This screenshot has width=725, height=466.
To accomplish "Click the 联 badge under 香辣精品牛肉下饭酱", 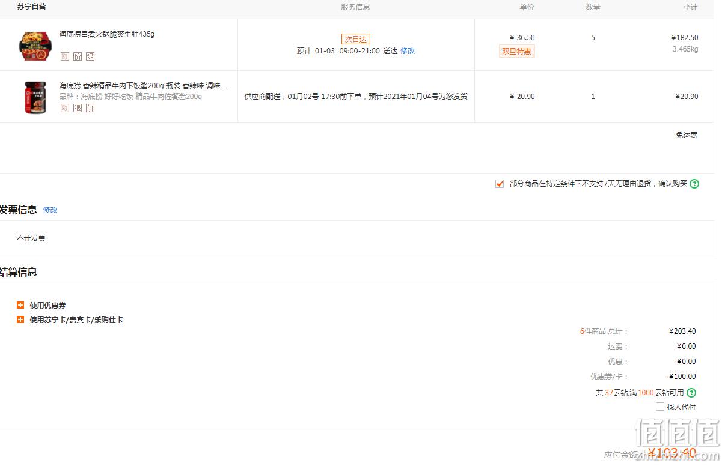I will [65, 108].
